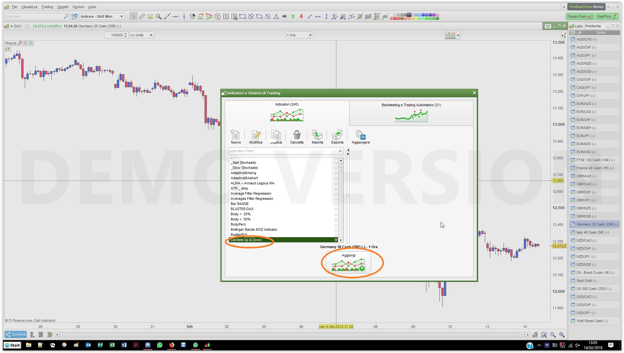The width and height of the screenshot is (624, 353).
Task: Open the Trading menu
Action: [x=47, y=7]
